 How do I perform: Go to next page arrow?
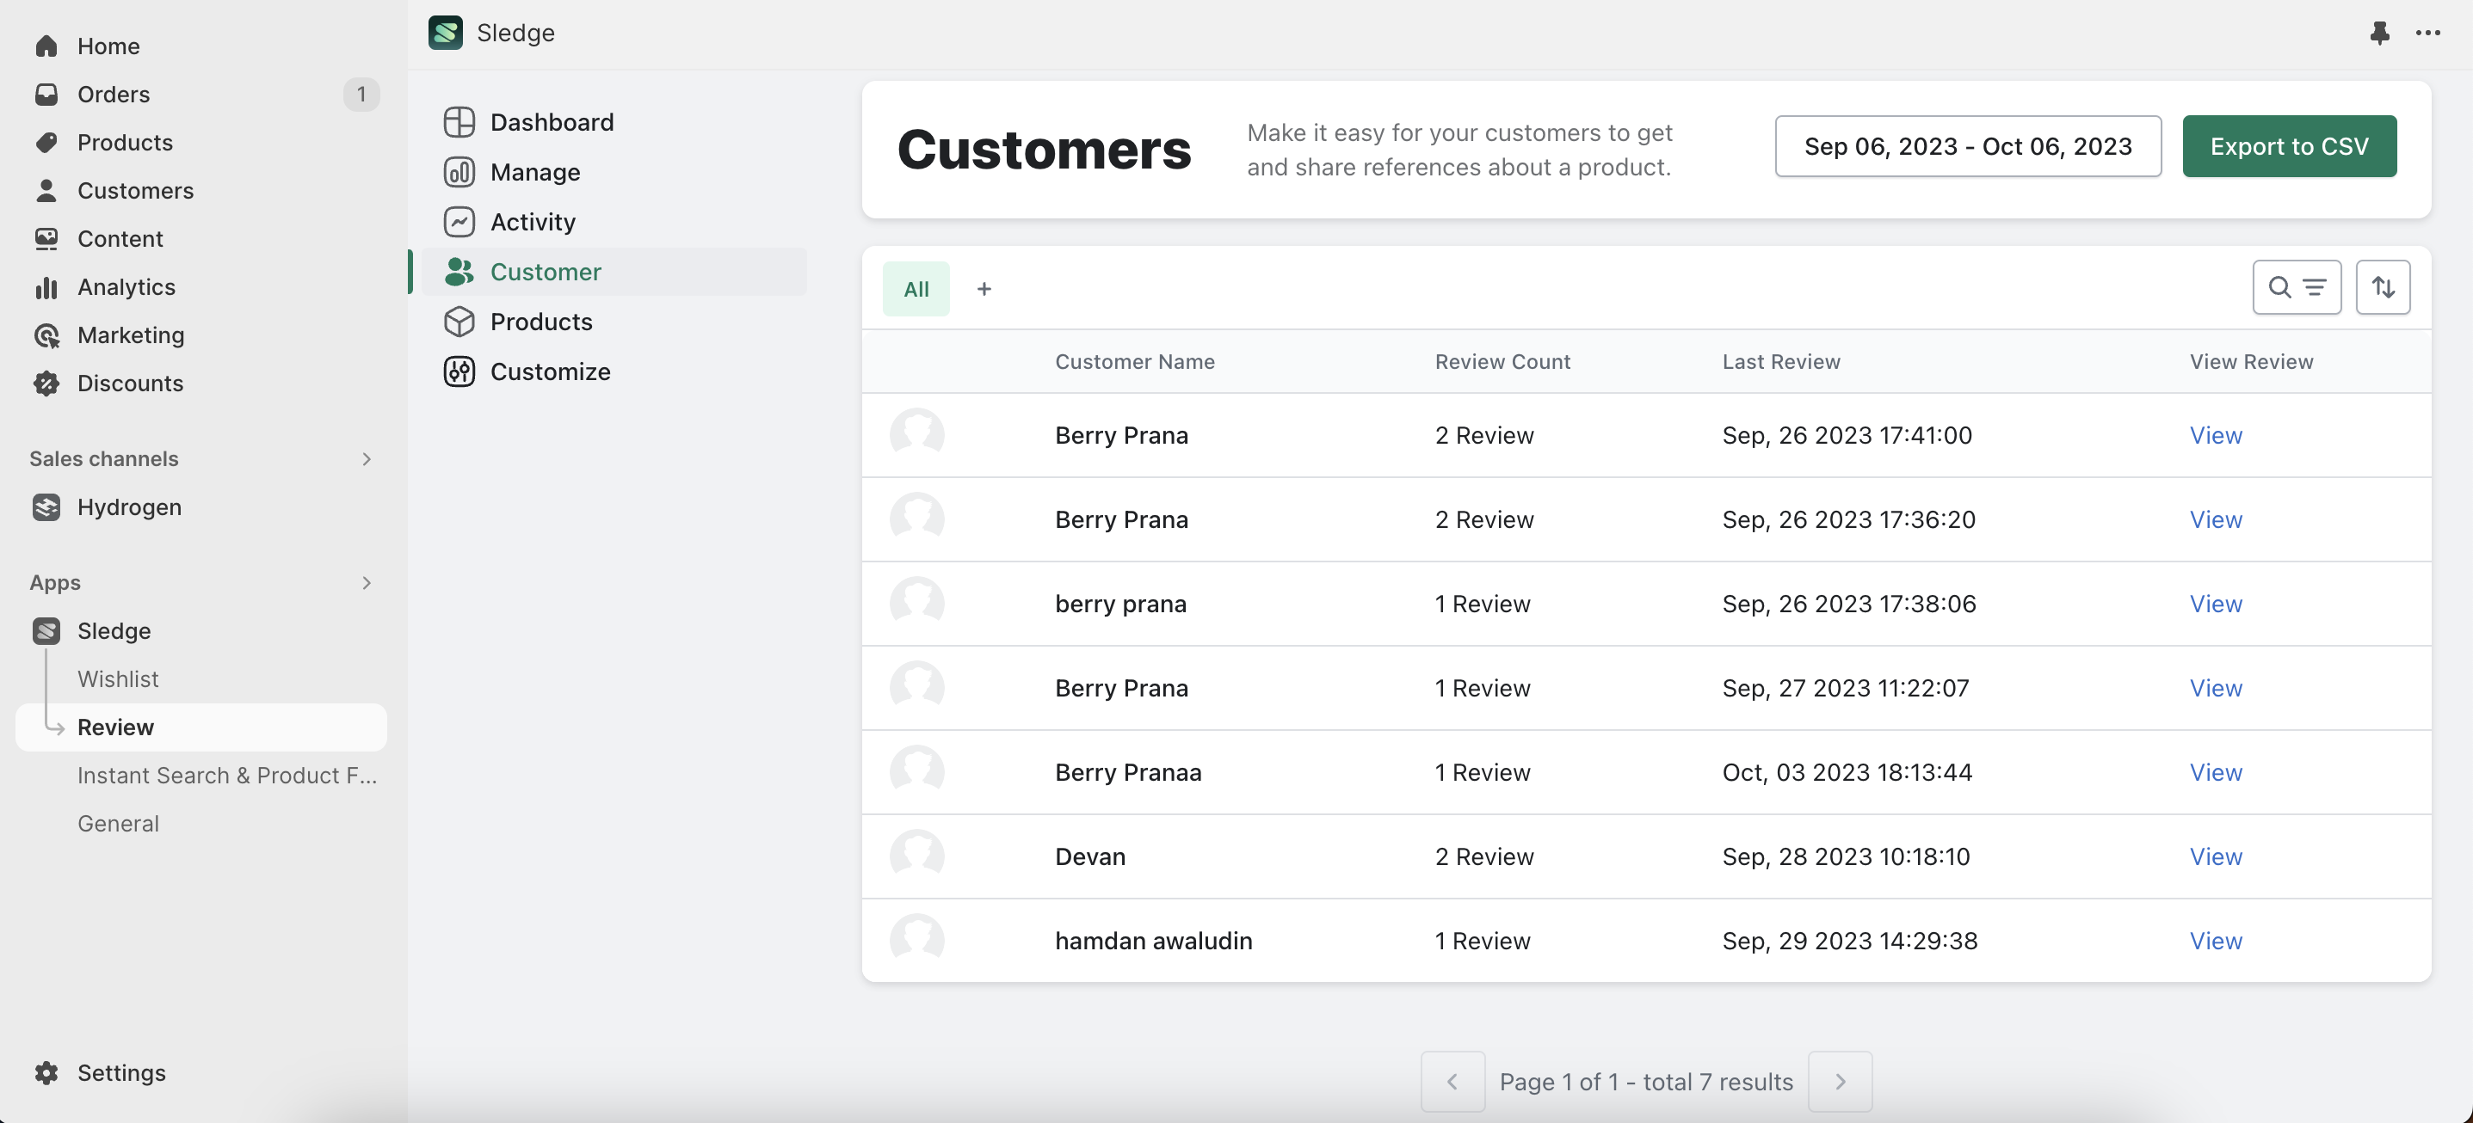pyautogui.click(x=1840, y=1081)
